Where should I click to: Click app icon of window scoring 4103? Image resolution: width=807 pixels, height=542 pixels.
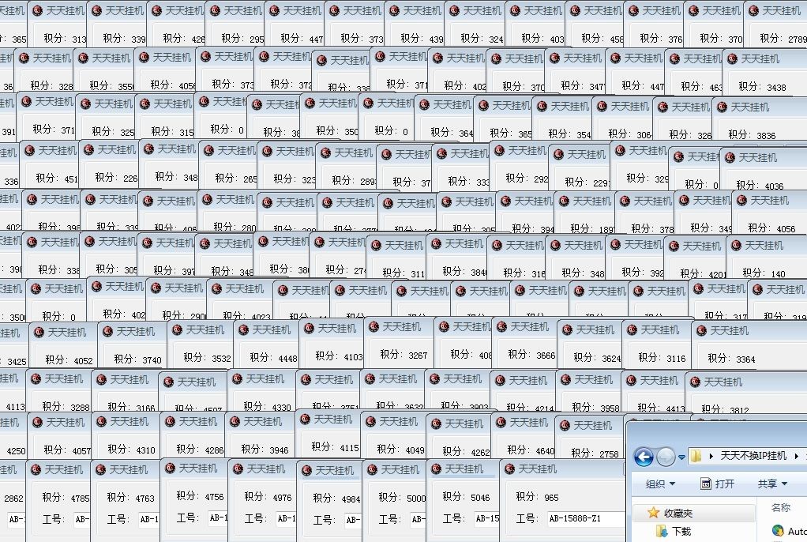click(x=308, y=328)
